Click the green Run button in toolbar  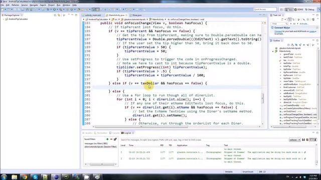54,9
